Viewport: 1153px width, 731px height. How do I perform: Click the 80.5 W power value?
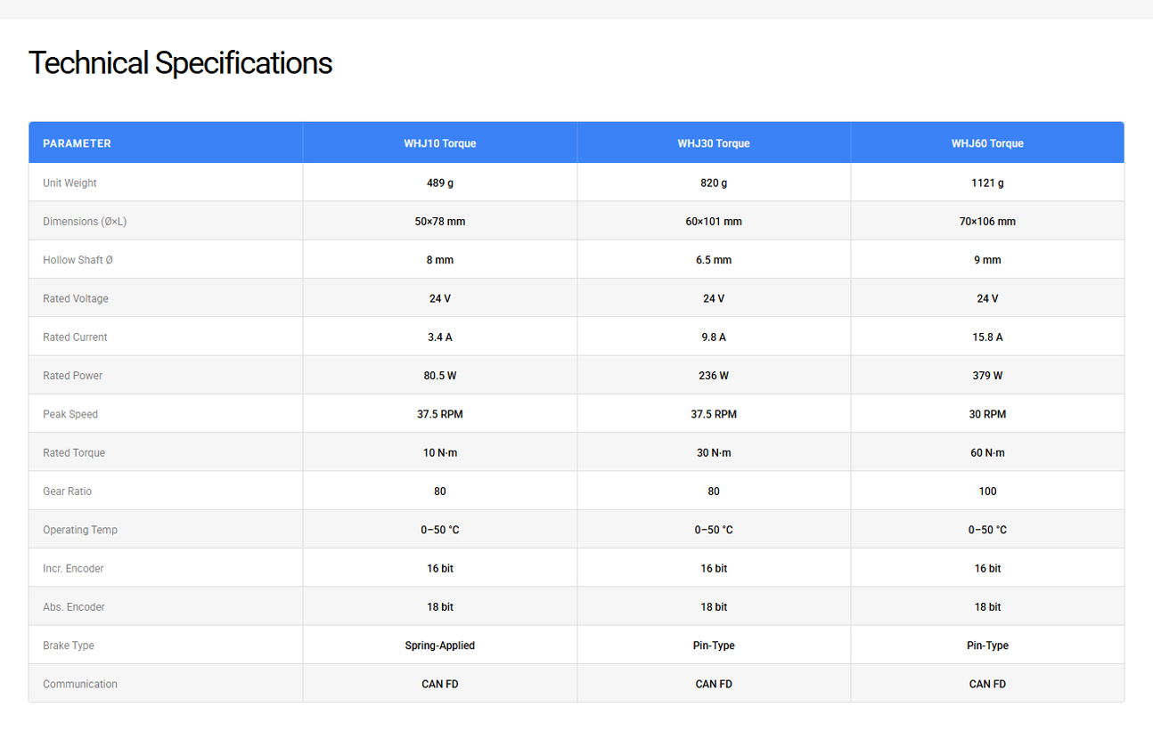pos(440,376)
